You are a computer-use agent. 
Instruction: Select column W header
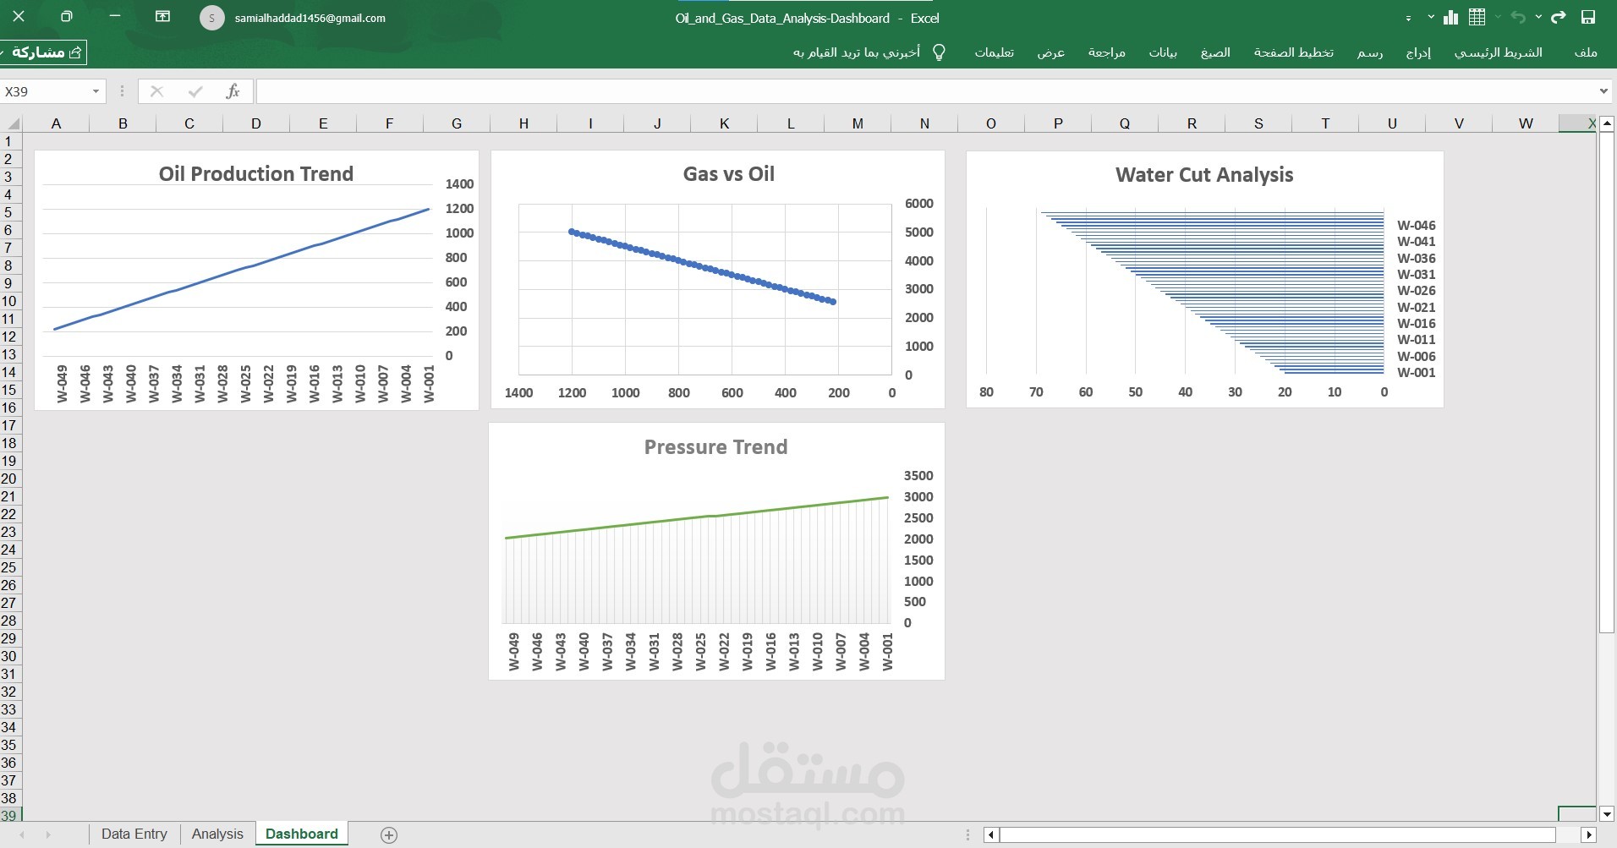click(x=1526, y=123)
